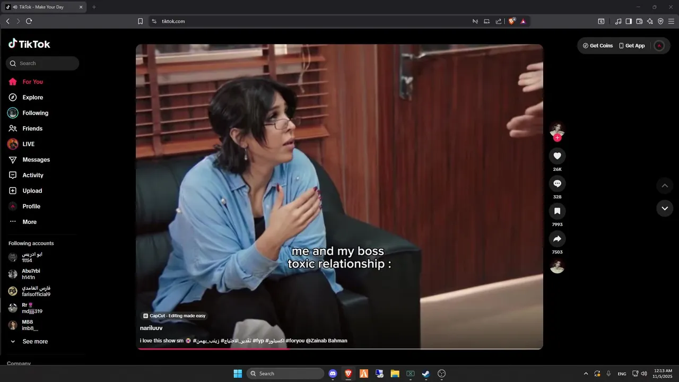Click the Brave Shields lion icon
This screenshot has height=382, width=679.
(x=512, y=21)
